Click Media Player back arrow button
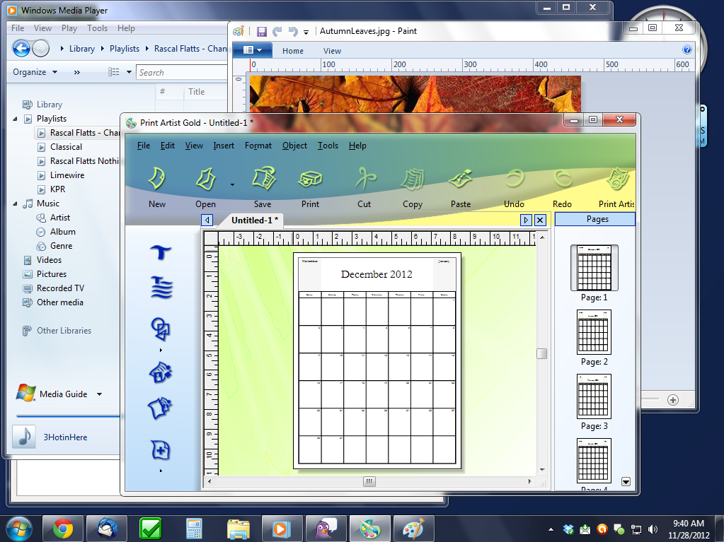This screenshot has height=542, width=724. pyautogui.click(x=21, y=48)
